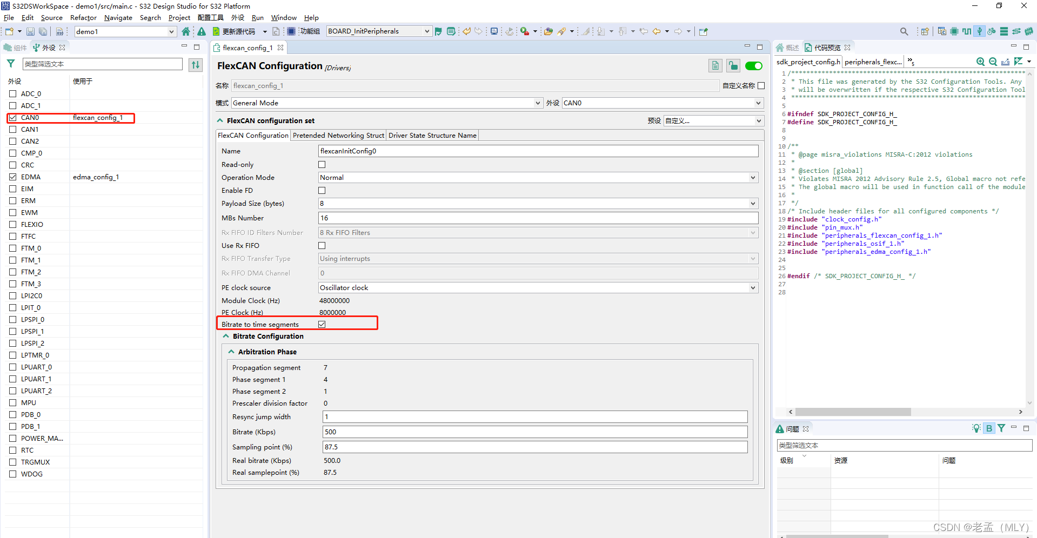Image resolution: width=1037 pixels, height=538 pixels.
Task: Click the search magnifier in the top toolbar
Action: (904, 31)
